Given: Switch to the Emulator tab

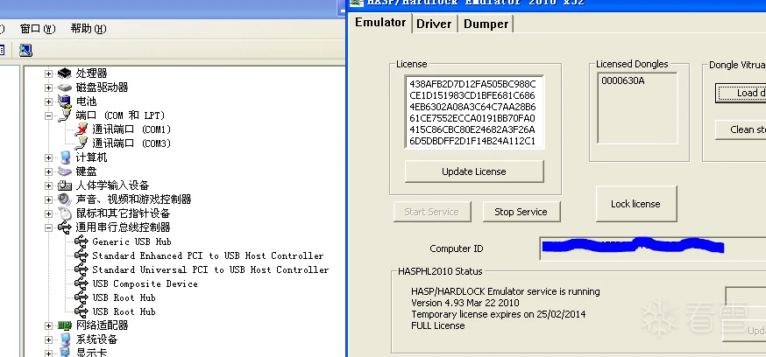Looking at the screenshot, I should pos(380,23).
